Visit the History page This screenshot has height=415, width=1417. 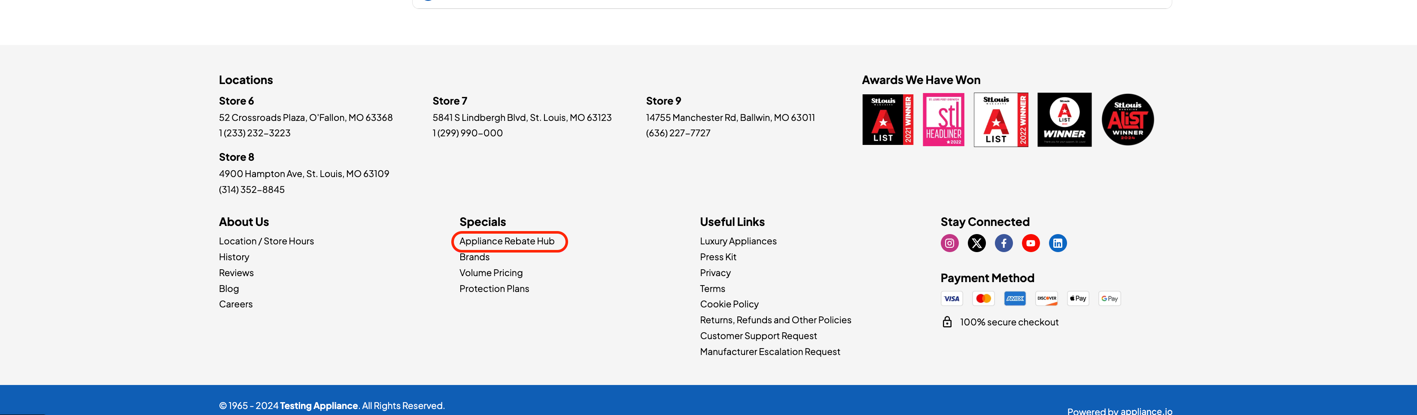pyautogui.click(x=234, y=257)
